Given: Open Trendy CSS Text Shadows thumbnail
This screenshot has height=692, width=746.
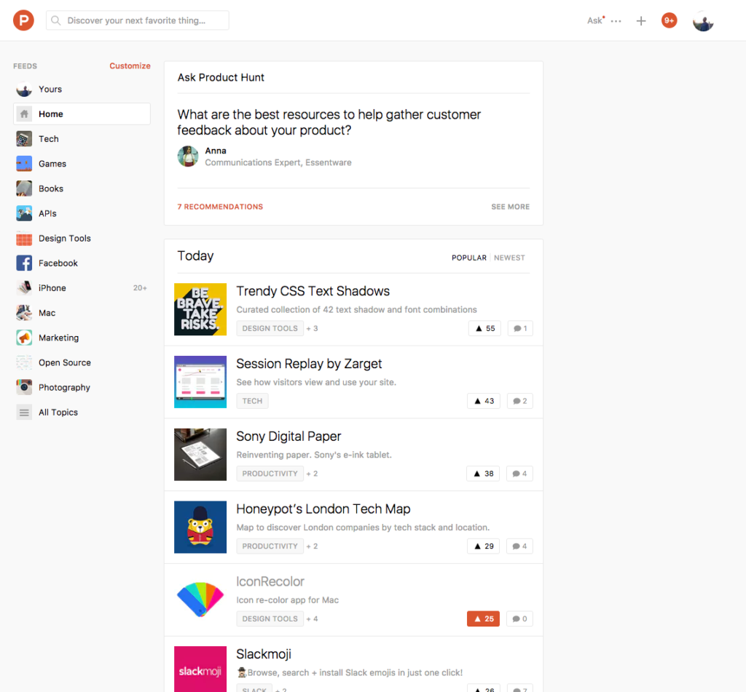Looking at the screenshot, I should (200, 309).
